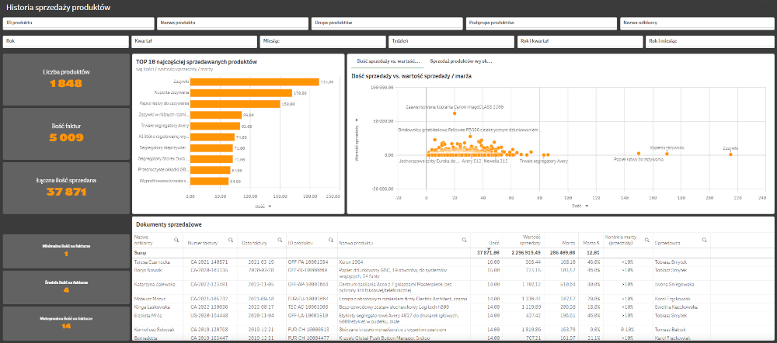Select the Canon imageCLASS scatter point
777x343 pixels.
click(x=455, y=113)
